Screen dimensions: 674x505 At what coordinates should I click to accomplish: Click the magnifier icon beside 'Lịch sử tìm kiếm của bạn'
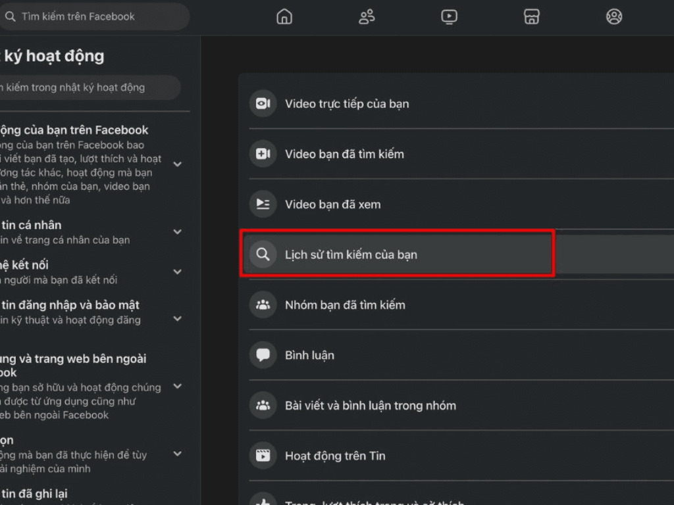click(263, 254)
